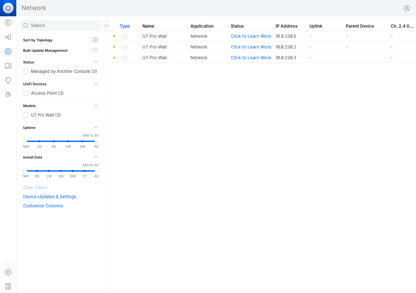Viewport: 416px width, 293px height.
Task: Collapse the Status filter section
Action: click(x=96, y=62)
